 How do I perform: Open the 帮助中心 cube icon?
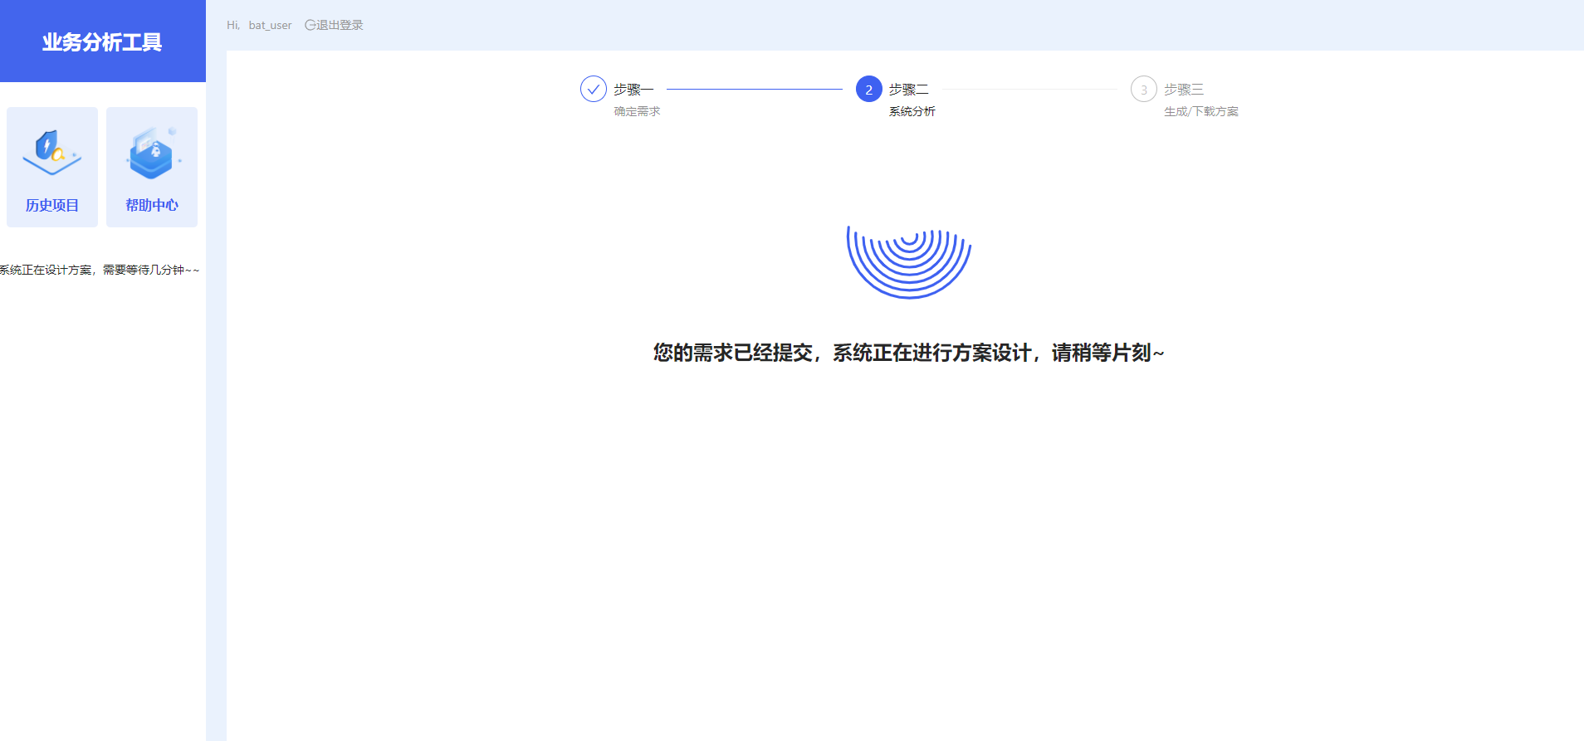[x=153, y=154]
